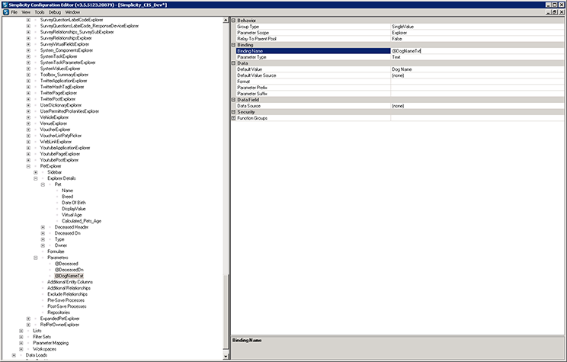Click the tree scrollbar down arrow
567x362 pixels.
(x=226, y=356)
